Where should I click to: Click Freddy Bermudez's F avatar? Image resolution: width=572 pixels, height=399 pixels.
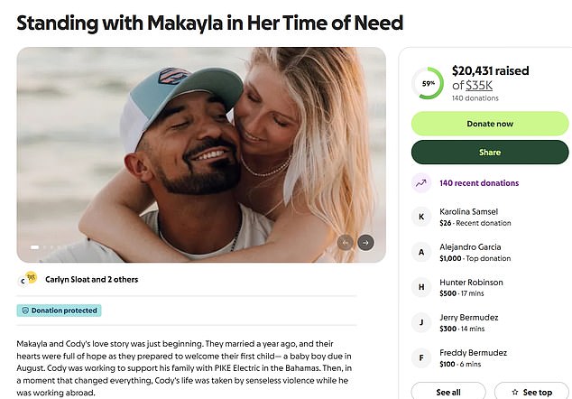421,356
